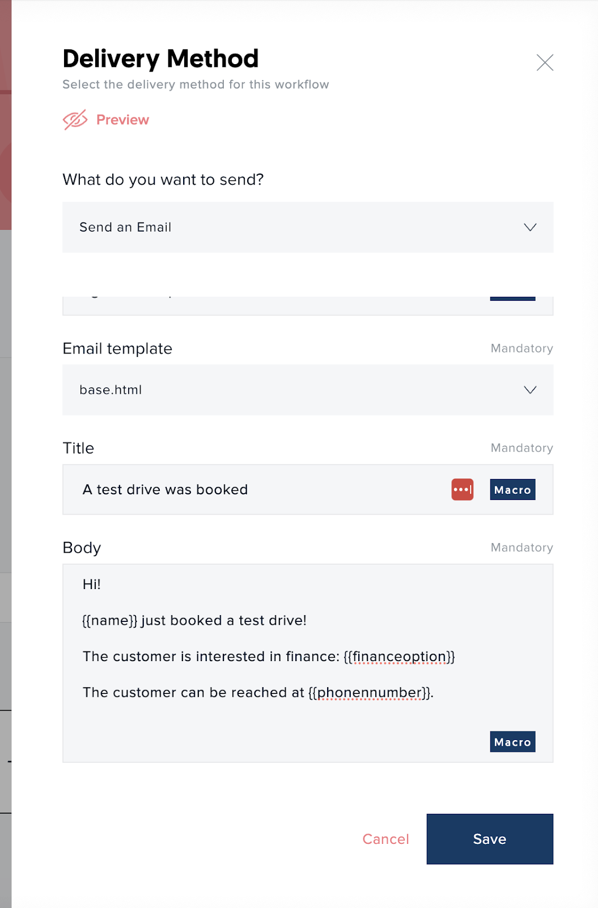Image resolution: width=598 pixels, height=908 pixels.
Task: Place cursor on the "Hi!" greeting line
Action: pyautogui.click(x=92, y=585)
